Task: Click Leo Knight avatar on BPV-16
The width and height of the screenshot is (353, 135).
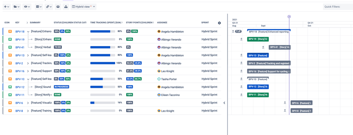Action: point(159,71)
